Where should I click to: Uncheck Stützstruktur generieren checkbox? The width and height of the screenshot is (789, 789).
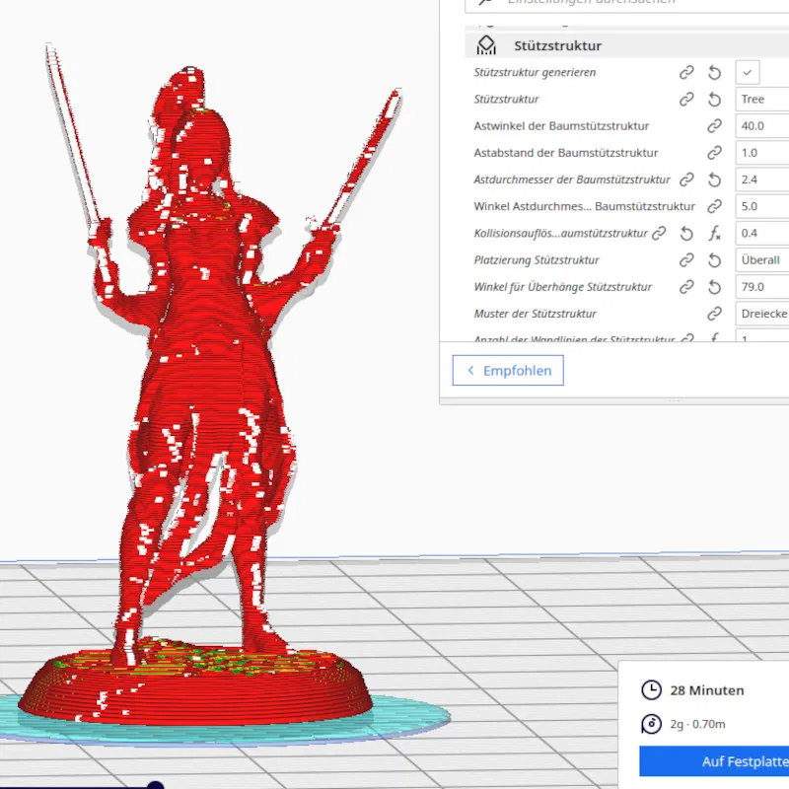(748, 72)
